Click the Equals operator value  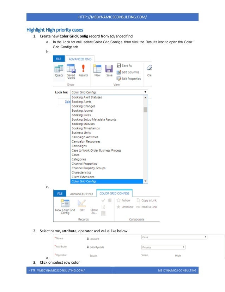[93, 256]
